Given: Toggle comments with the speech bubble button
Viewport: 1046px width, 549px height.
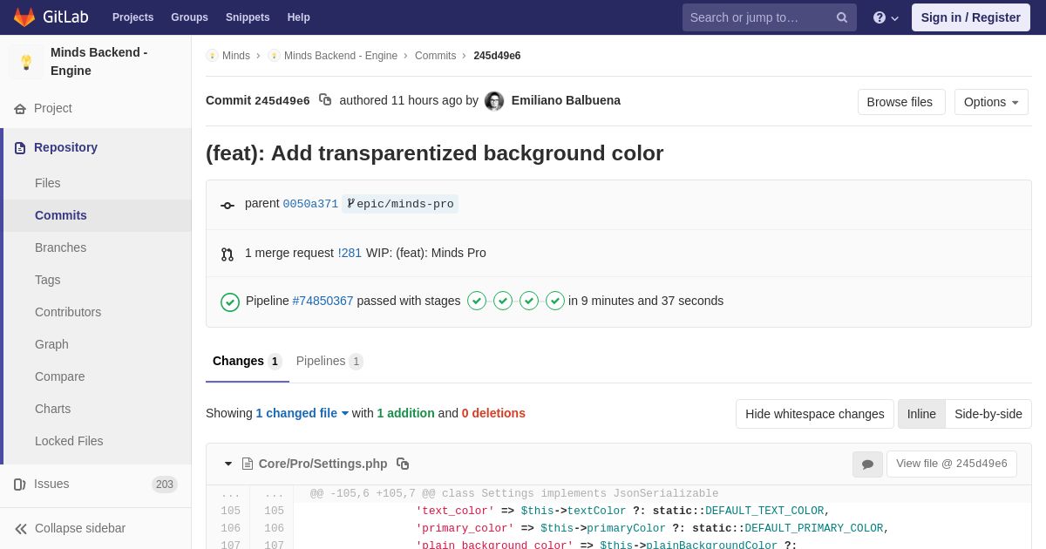Looking at the screenshot, I should (867, 464).
